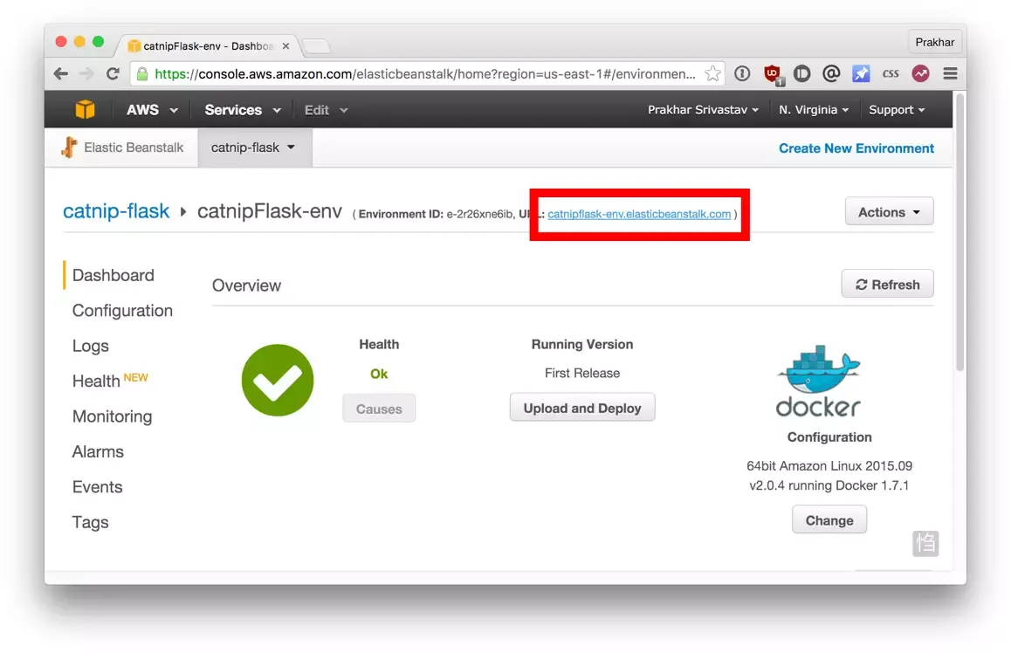Open the Prakhar Srivastav account menu
1011x653 pixels.
click(x=703, y=110)
